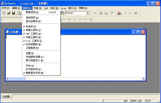Click the red bookmark toggle icon
Viewport: 161px width, 103px height.
click(119, 13)
